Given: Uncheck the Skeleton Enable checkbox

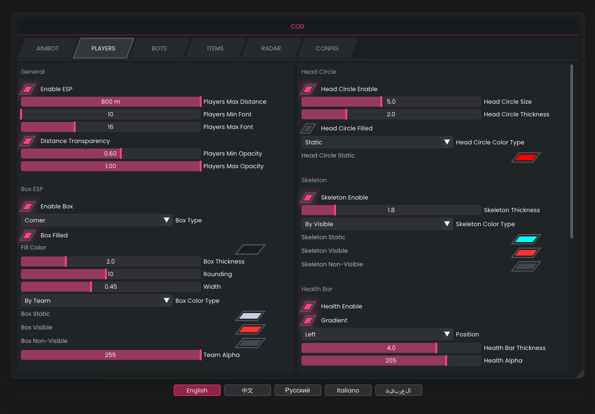Looking at the screenshot, I should tap(308, 197).
